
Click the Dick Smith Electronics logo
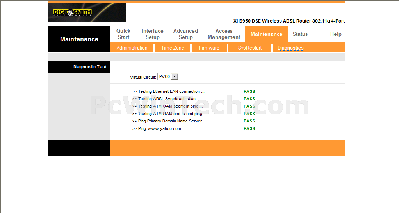[x=72, y=12]
